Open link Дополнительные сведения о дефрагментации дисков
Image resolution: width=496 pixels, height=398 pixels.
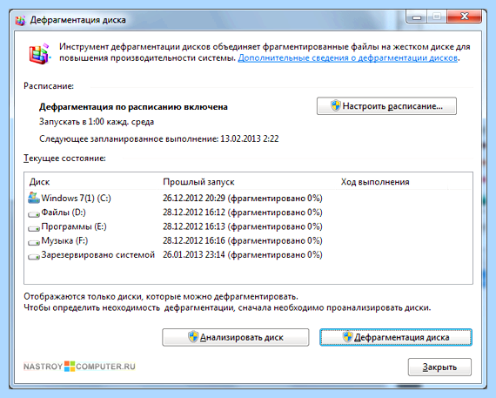(348, 58)
